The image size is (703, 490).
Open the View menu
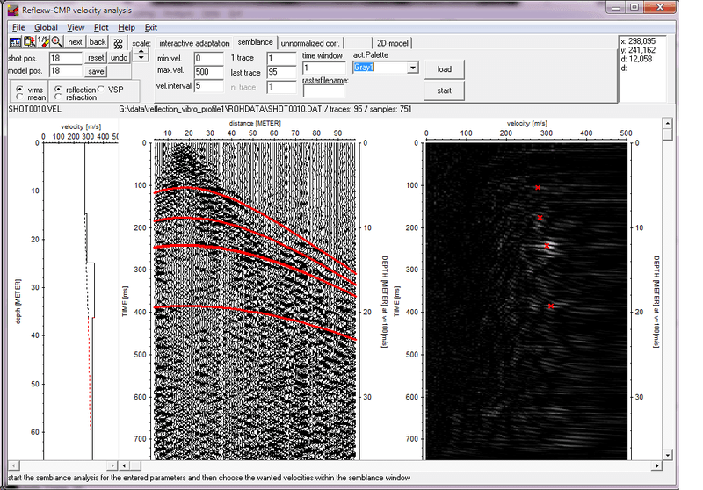[x=76, y=27]
